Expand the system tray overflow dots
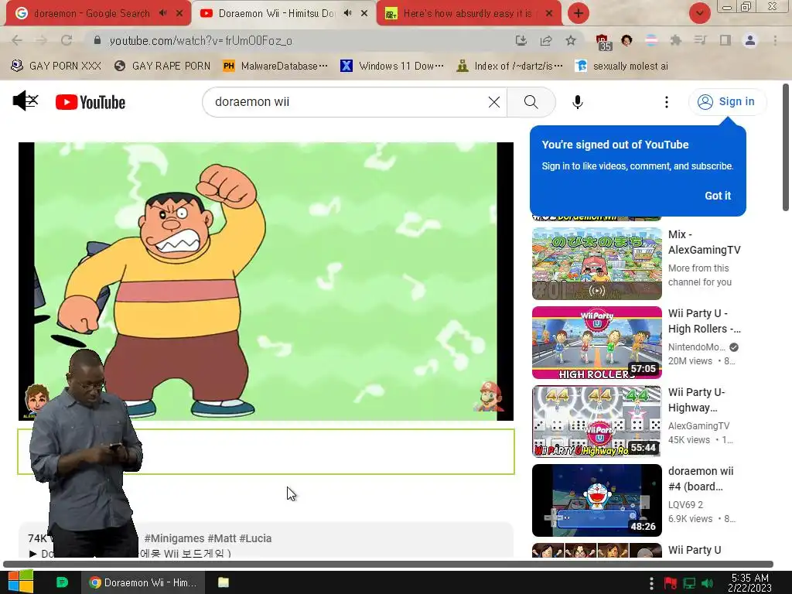This screenshot has width=792, height=594. point(651,583)
